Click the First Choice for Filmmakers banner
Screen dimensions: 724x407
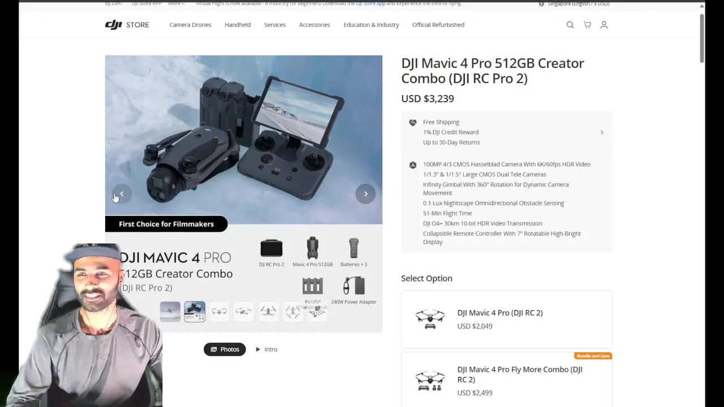pyautogui.click(x=166, y=224)
